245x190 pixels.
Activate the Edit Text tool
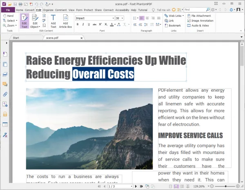coord(24,21)
